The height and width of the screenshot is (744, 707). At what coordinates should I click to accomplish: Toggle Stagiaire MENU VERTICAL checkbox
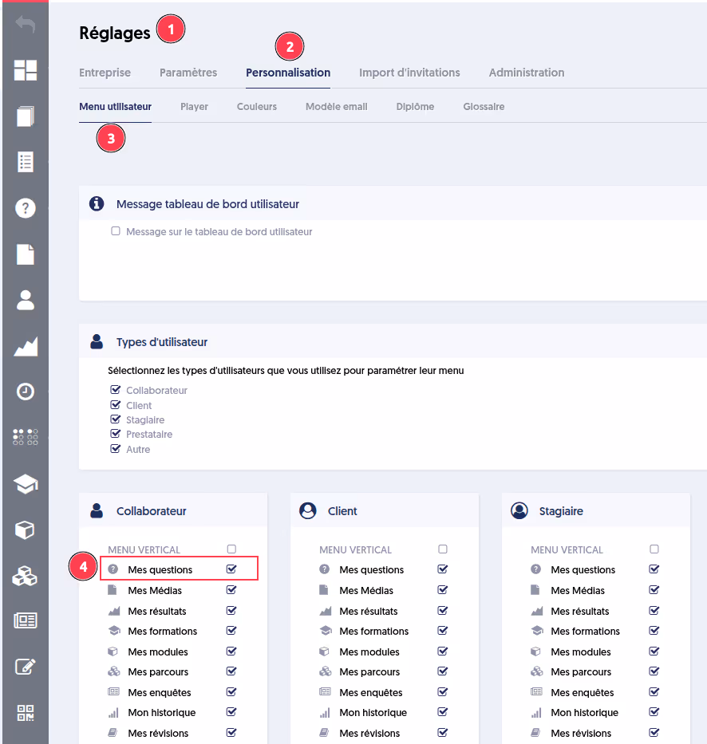tap(654, 549)
